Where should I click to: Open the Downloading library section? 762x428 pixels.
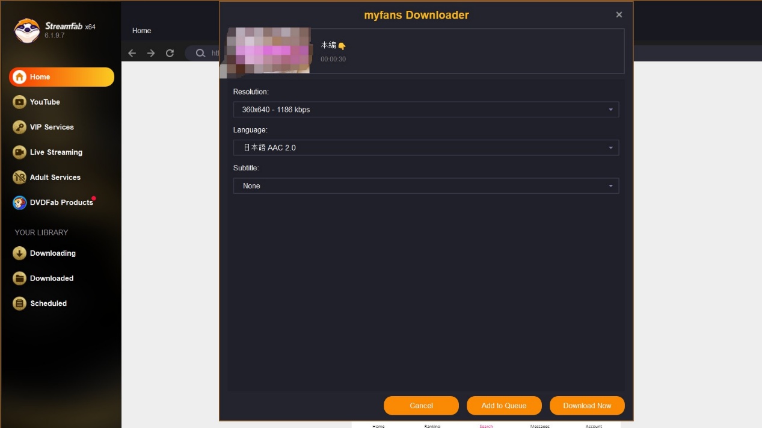click(45, 253)
